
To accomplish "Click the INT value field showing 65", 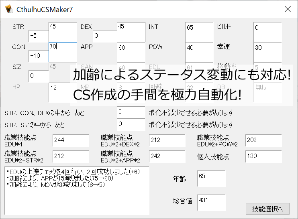I will (x=199, y=32).
